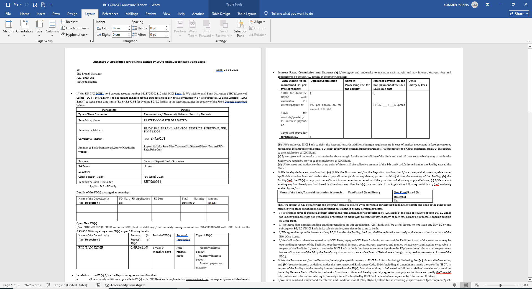This screenshot has height=289, width=532.
Task: Click the www.icicibank.com link in document
Action: (197, 279)
